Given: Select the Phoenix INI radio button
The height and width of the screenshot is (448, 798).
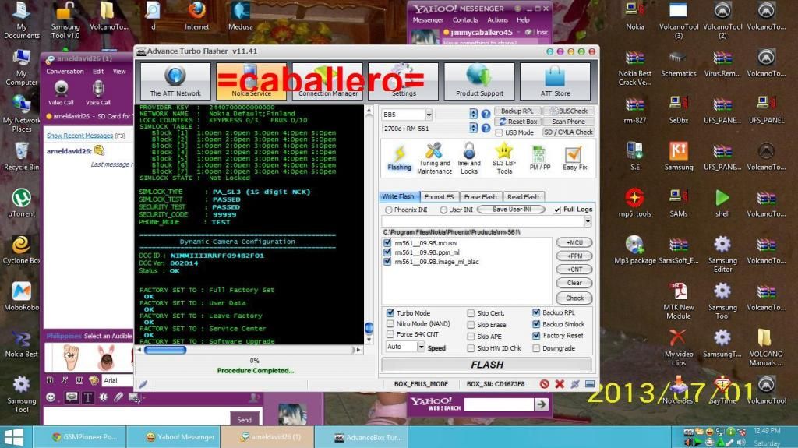Looking at the screenshot, I should (x=389, y=210).
